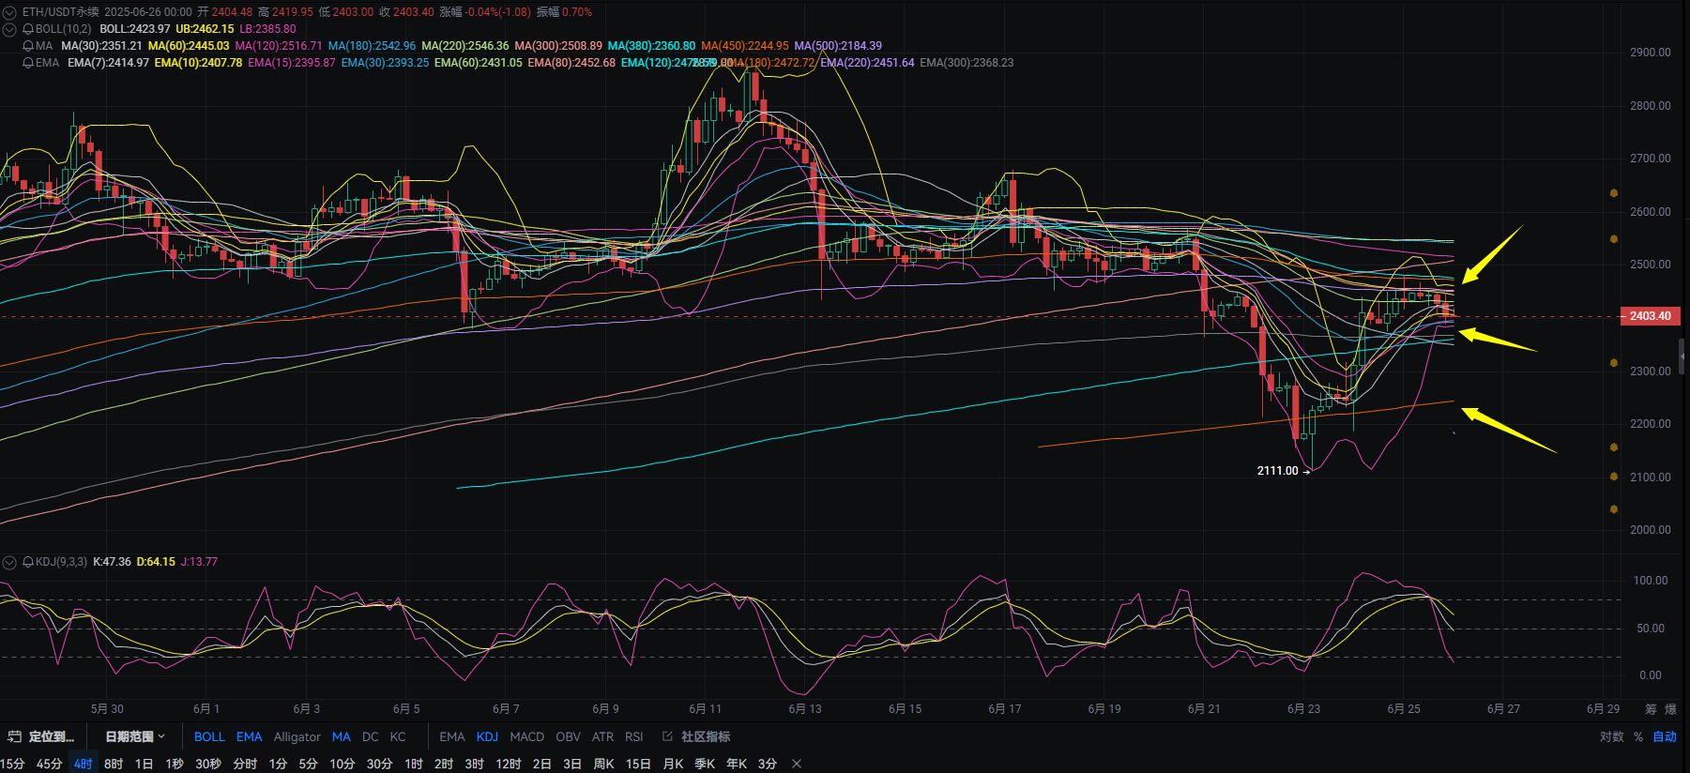Image resolution: width=1690 pixels, height=773 pixels.
Task: Switch to 15日 timeframe
Action: pos(638,764)
